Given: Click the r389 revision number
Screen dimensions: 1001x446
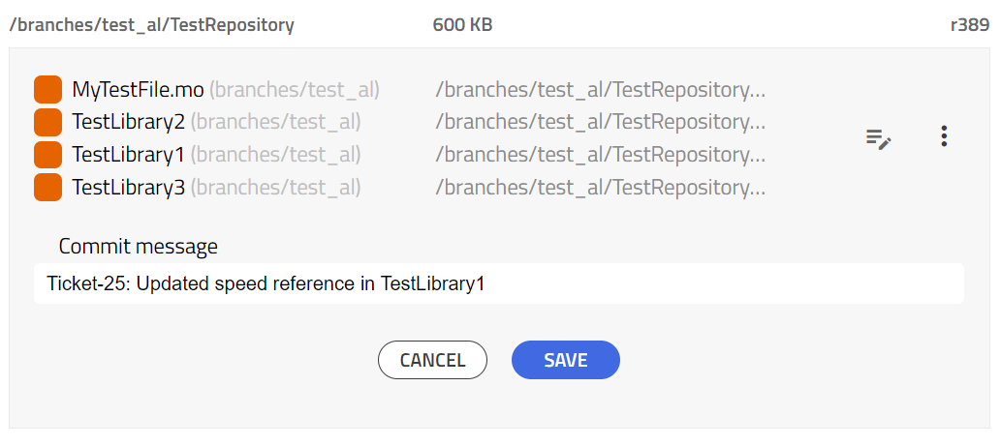Looking at the screenshot, I should coord(970,25).
